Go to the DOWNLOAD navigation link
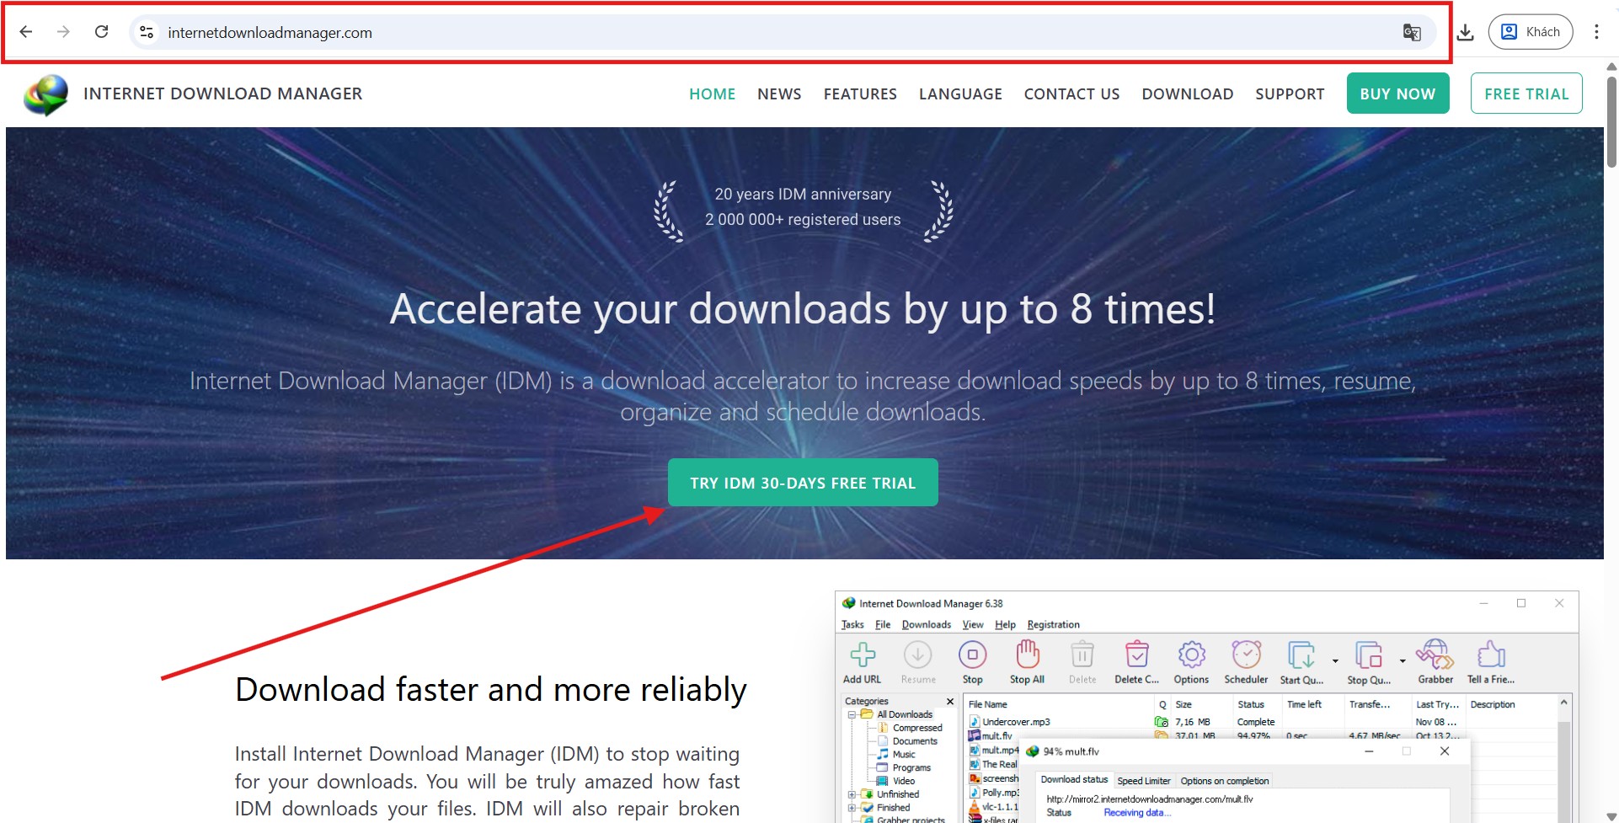Image resolution: width=1619 pixels, height=823 pixels. tap(1187, 94)
